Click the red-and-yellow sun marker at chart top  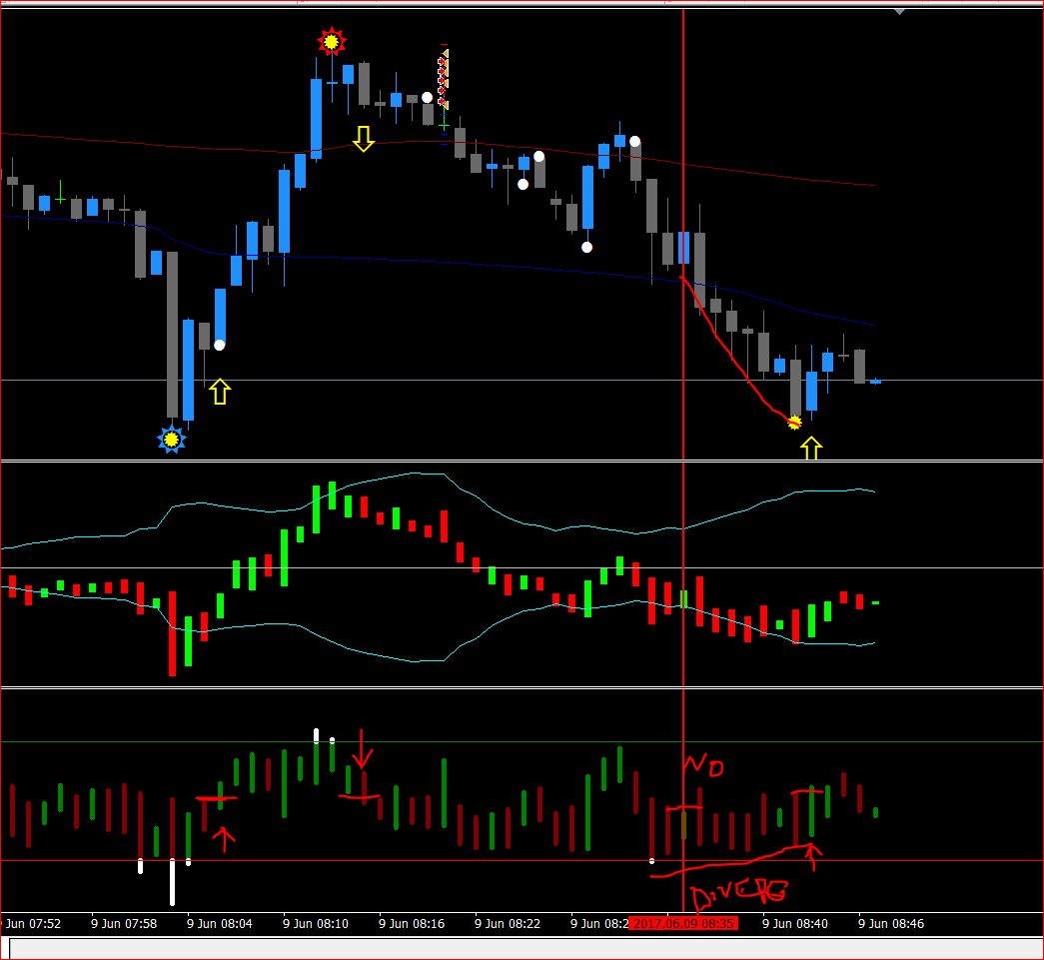click(x=332, y=42)
